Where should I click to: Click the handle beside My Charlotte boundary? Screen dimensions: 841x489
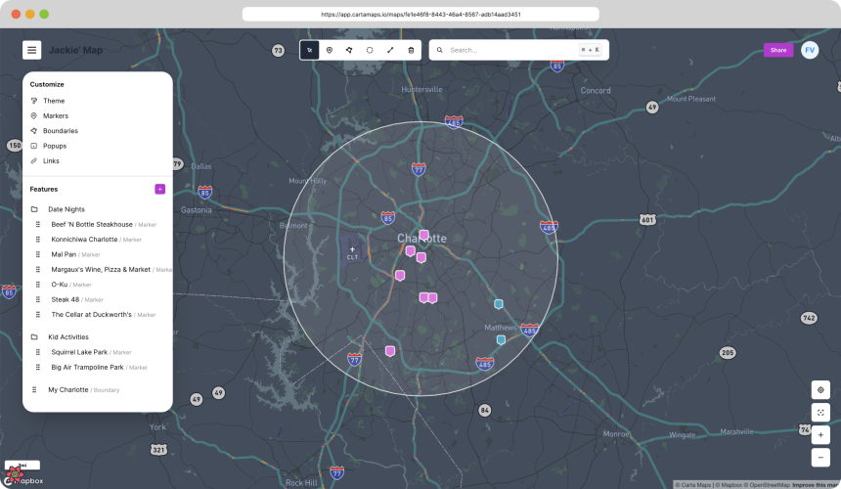coord(34,389)
